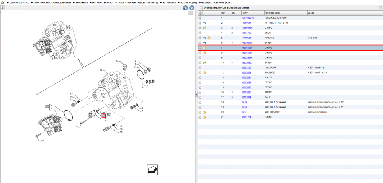383x183 pixels.
Task: Open part number 42559144 link
Action: pyautogui.click(x=247, y=57)
